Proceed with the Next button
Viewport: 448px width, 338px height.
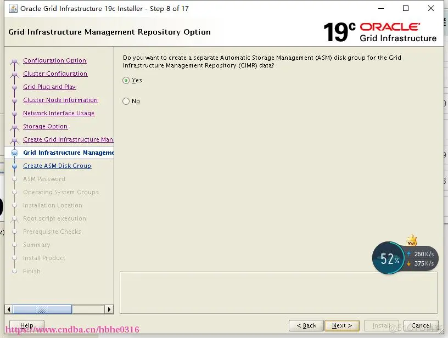(342, 325)
